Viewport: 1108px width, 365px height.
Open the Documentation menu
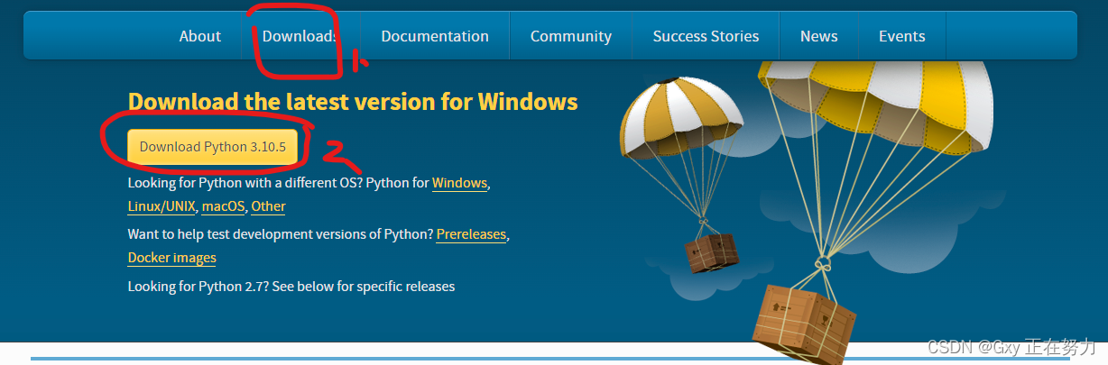click(435, 36)
